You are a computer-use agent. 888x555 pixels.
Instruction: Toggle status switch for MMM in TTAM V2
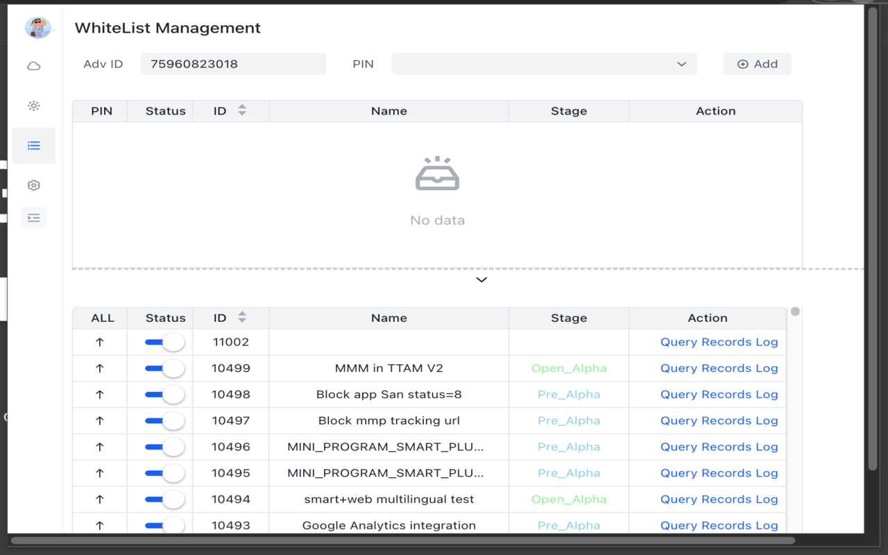click(x=165, y=368)
